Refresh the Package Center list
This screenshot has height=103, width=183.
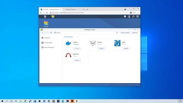pyautogui.click(x=51, y=33)
